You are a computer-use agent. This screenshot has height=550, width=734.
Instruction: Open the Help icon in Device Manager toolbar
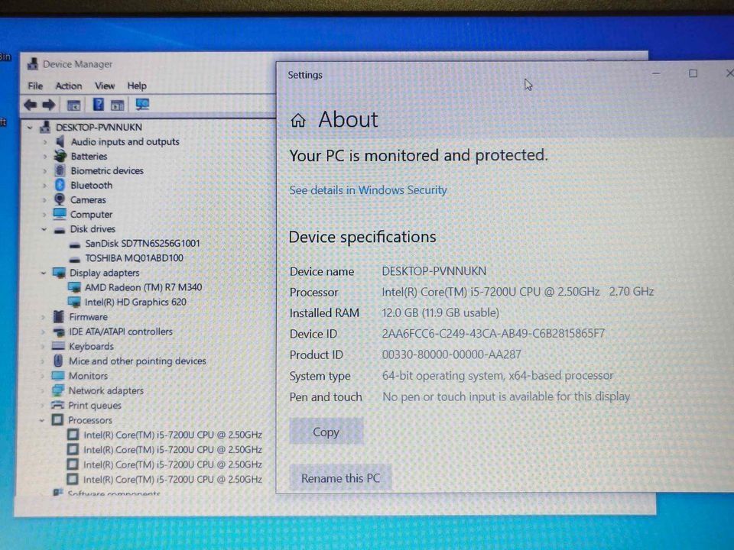click(98, 105)
